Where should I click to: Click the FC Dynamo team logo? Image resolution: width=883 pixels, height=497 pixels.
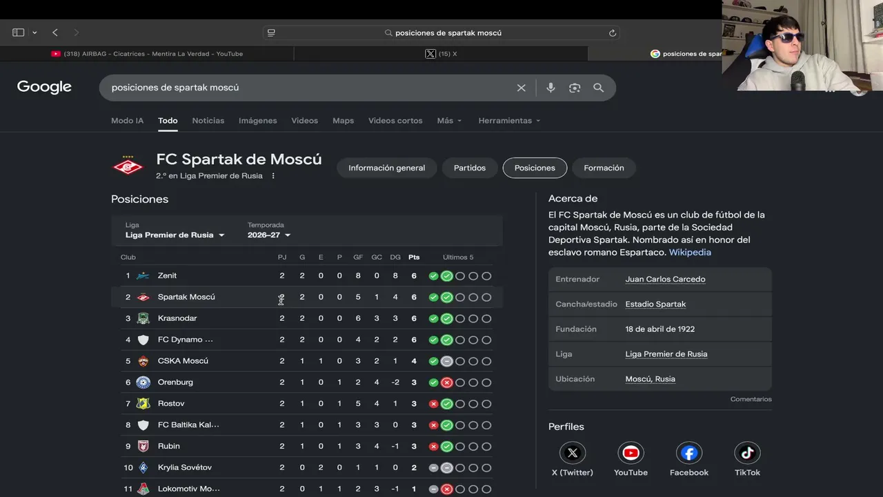[x=143, y=340]
